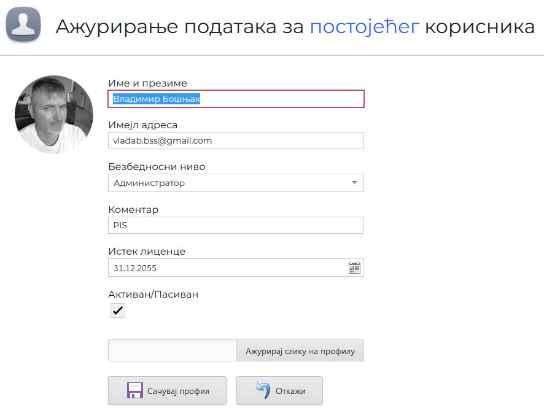This screenshot has width=544, height=413.
Task: Click the blue undo arrow icon on Откажи
Action: click(x=263, y=391)
